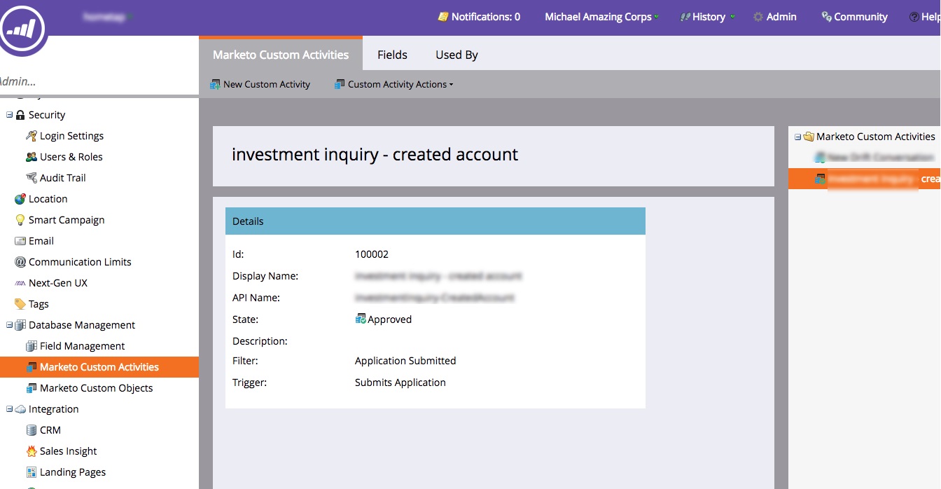Click the Communication Limits at-sign icon

point(20,262)
